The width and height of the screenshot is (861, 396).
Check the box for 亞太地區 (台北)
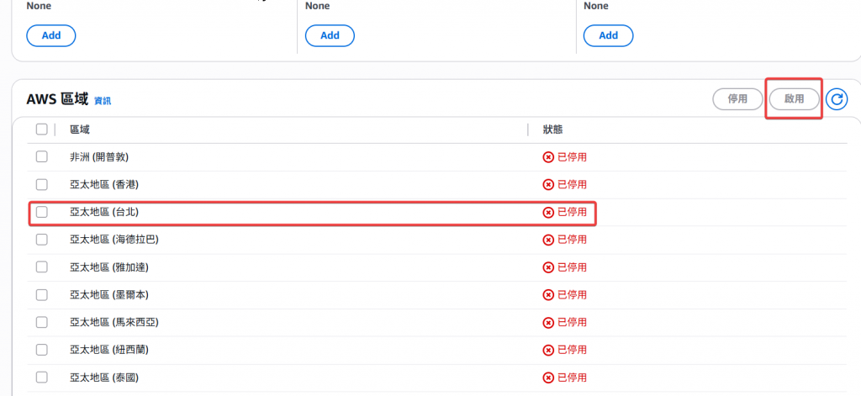click(42, 212)
